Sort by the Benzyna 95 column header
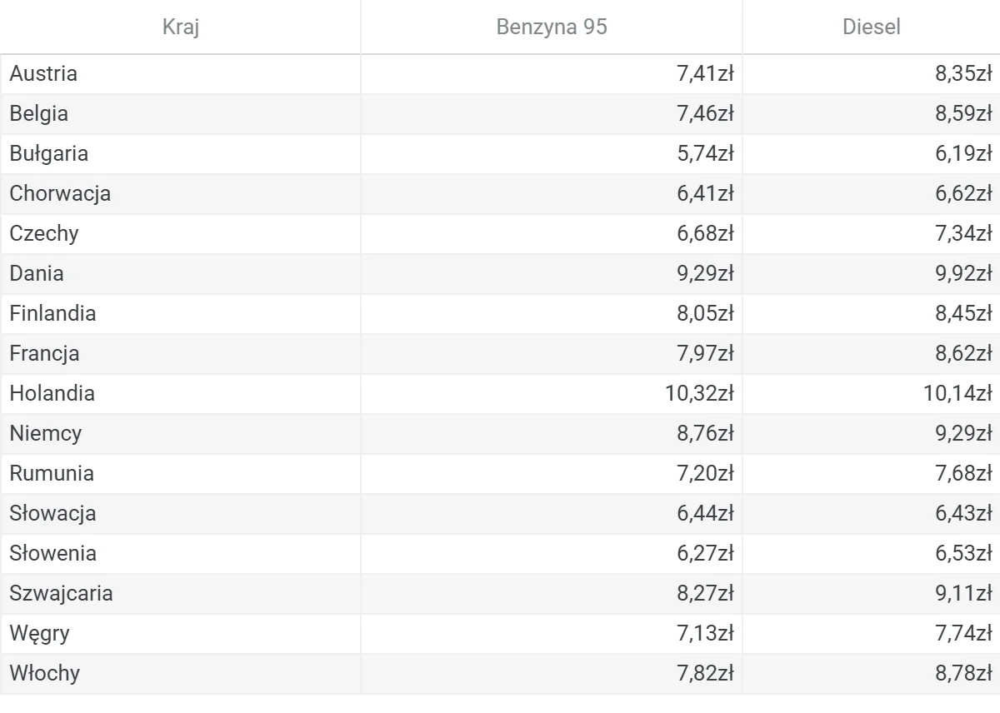The image size is (1000, 713). point(552,27)
